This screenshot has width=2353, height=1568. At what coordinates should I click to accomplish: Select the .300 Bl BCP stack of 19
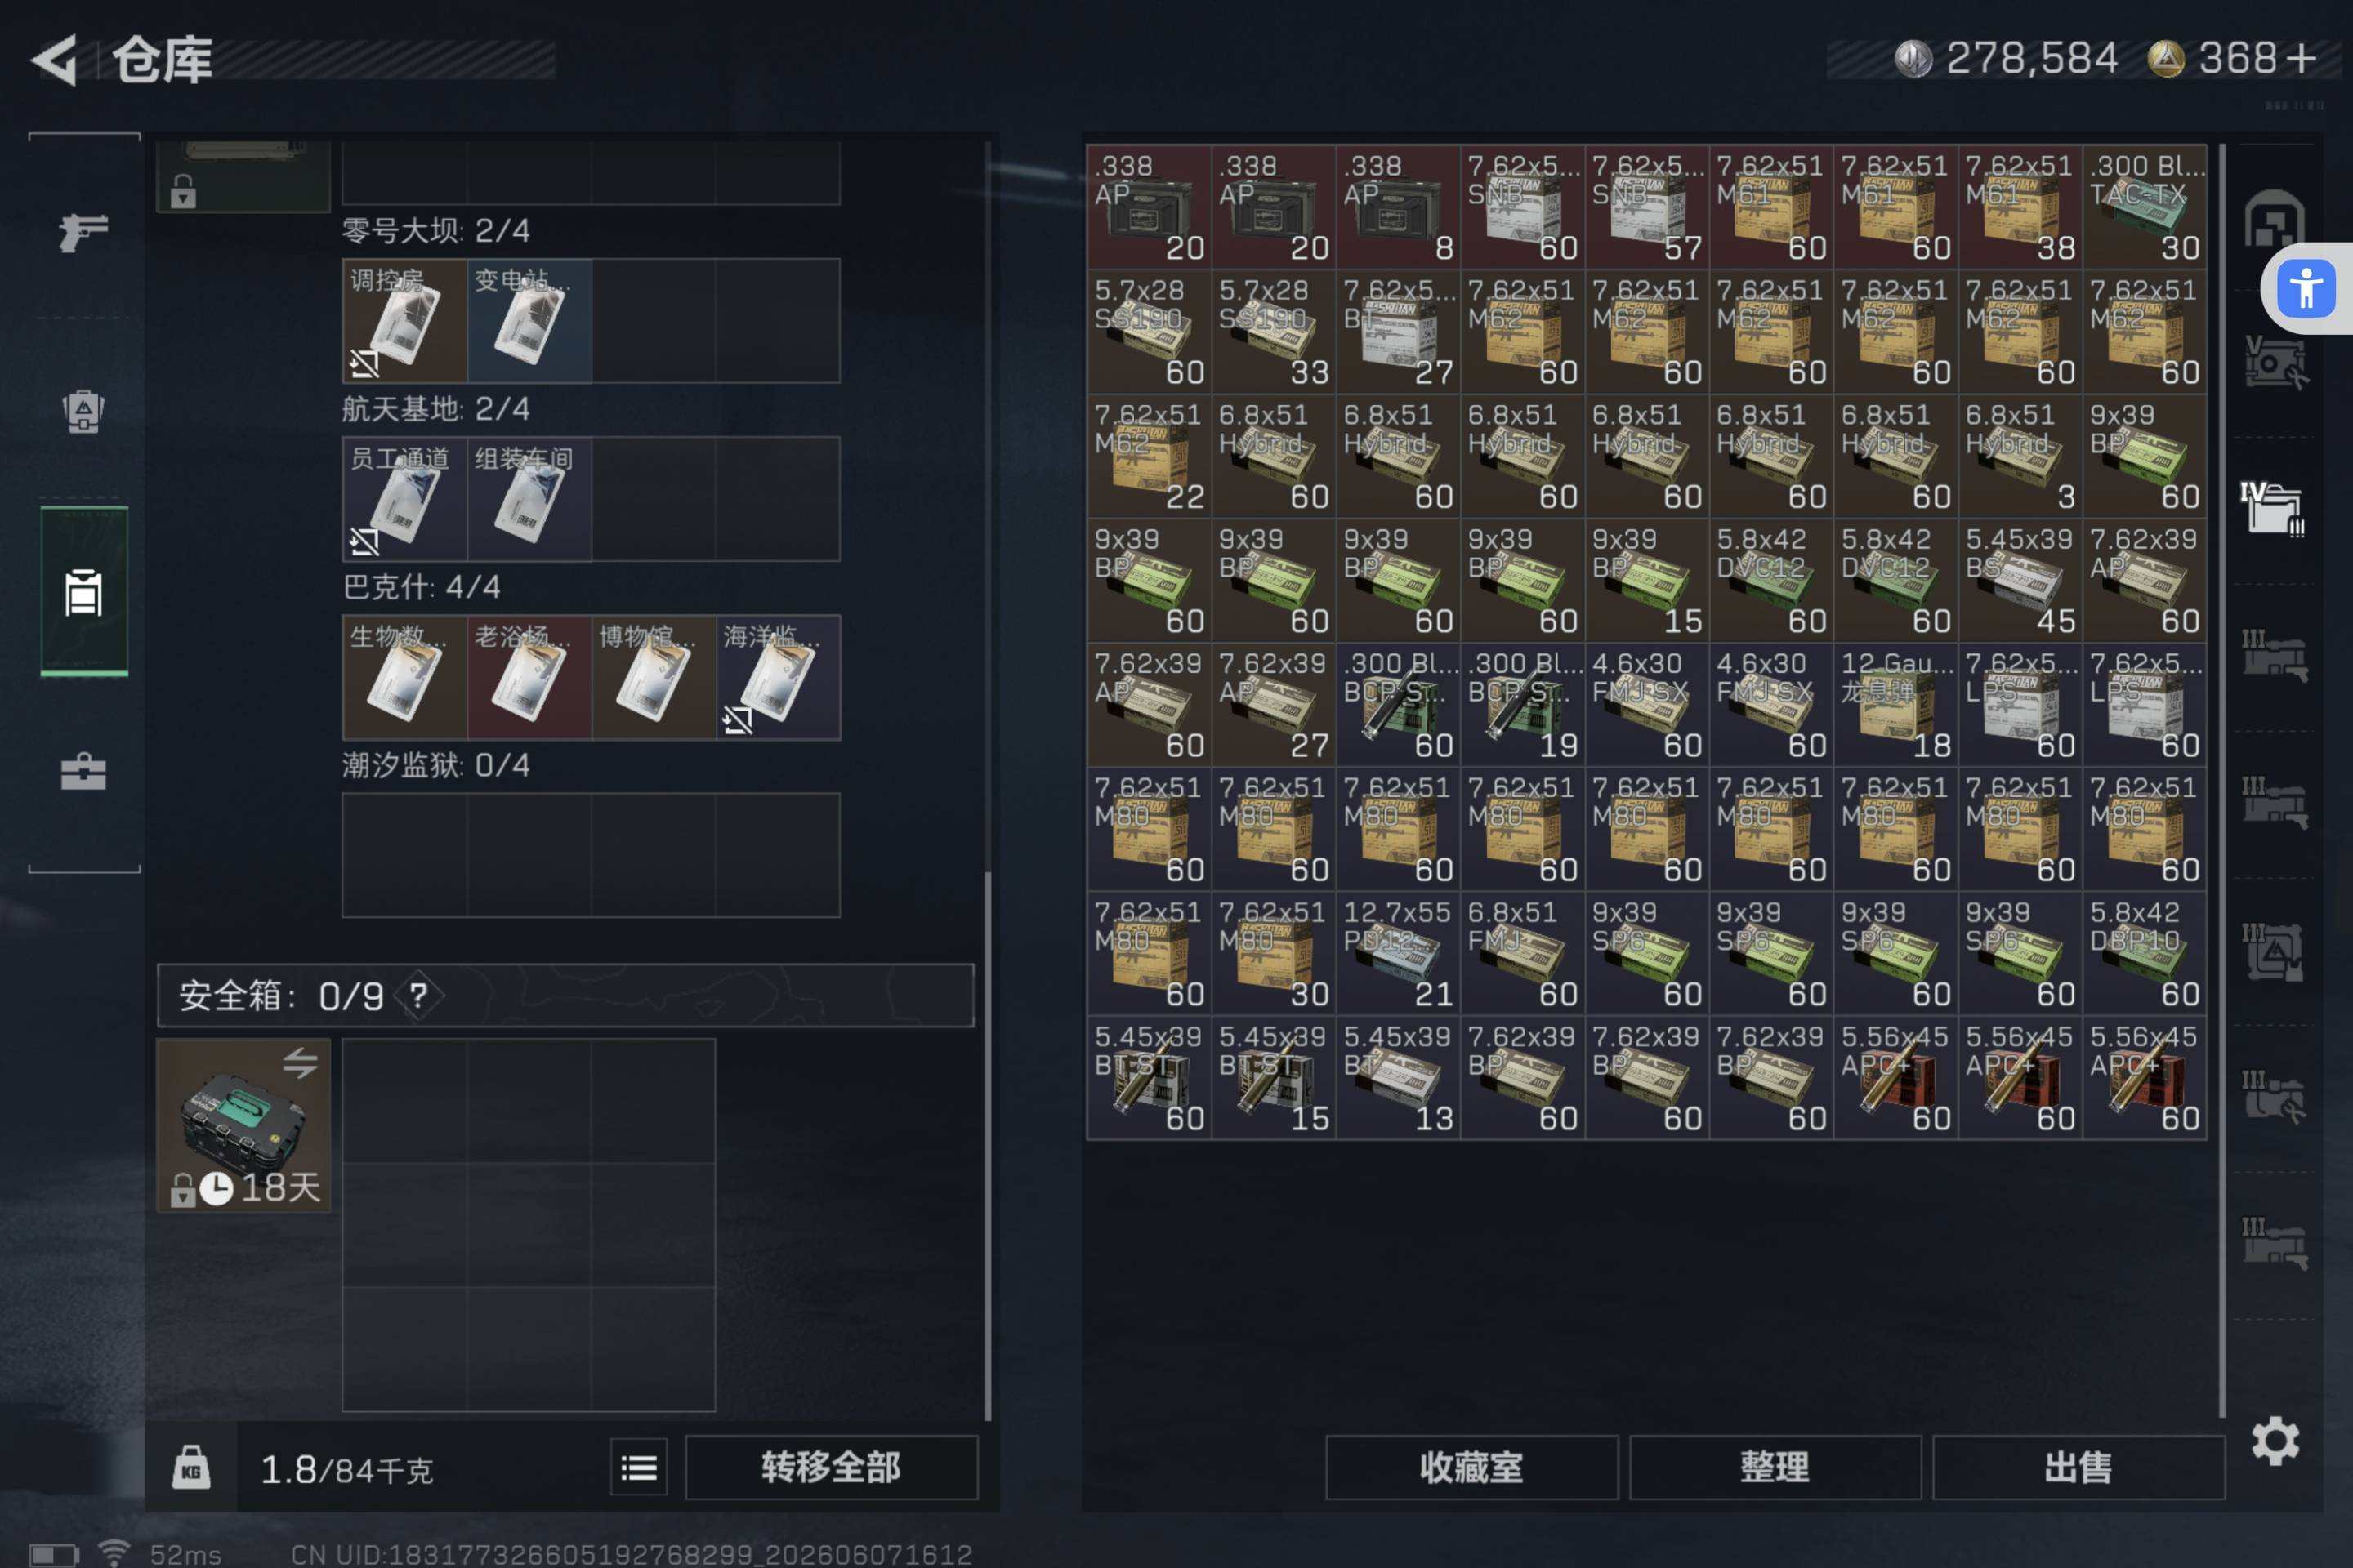point(1523,705)
